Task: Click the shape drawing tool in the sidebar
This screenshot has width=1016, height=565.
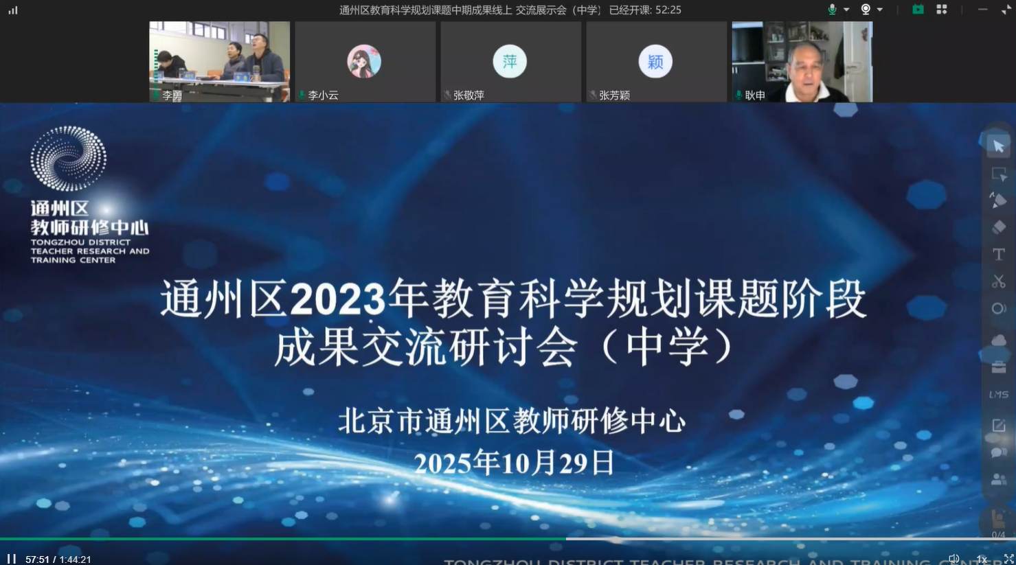Action: click(x=998, y=309)
